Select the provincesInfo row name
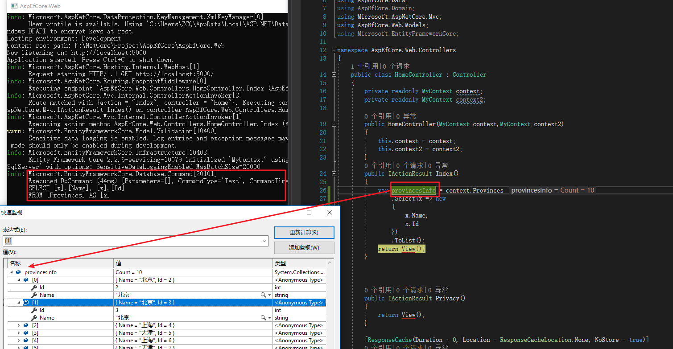This screenshot has height=349, width=673. click(x=41, y=272)
